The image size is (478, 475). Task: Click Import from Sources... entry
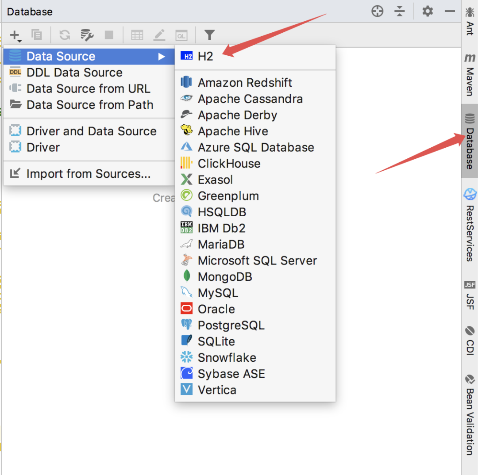click(x=89, y=174)
